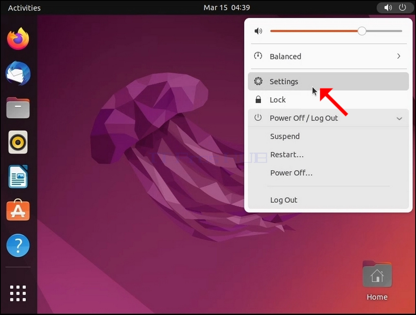Screen dimensions: 416x315
Task: Launch Thunderbird mail from the dock
Action: tap(18, 73)
